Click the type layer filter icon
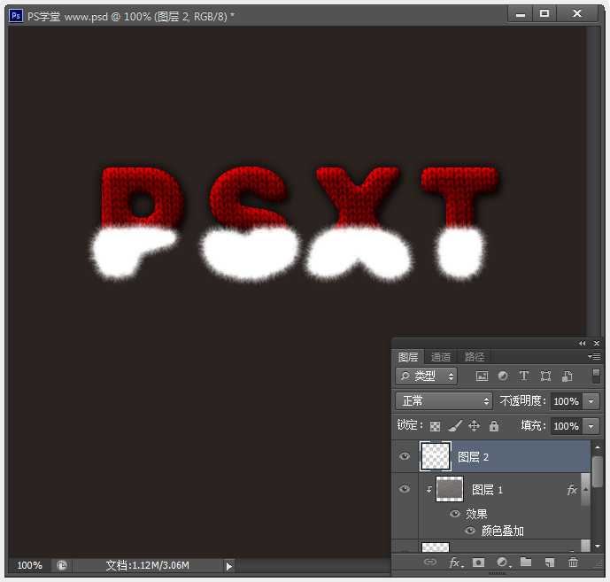The width and height of the screenshot is (610, 582). point(524,376)
